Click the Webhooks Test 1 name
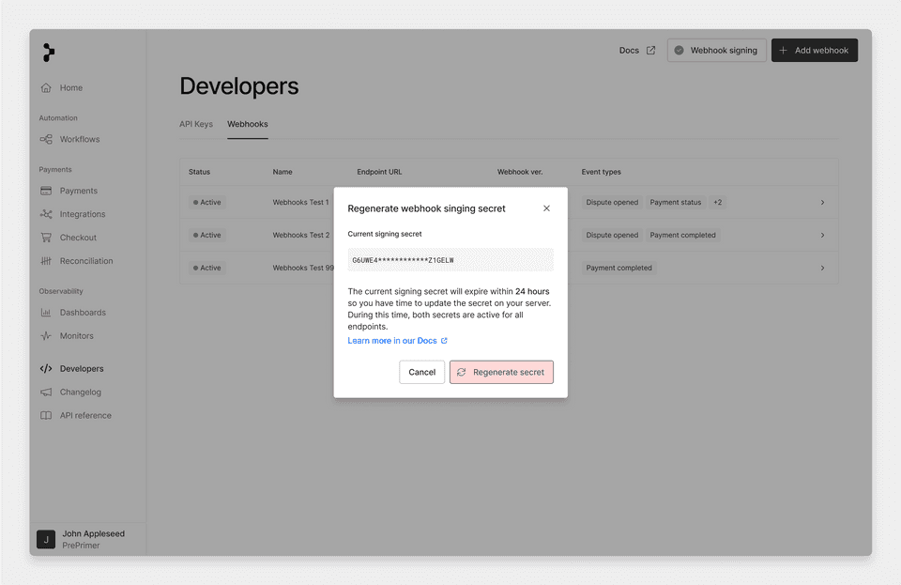This screenshot has width=901, height=585. click(x=300, y=202)
